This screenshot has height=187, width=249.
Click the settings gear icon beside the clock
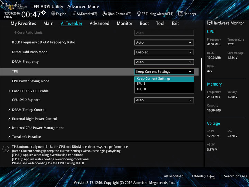[x=44, y=13]
